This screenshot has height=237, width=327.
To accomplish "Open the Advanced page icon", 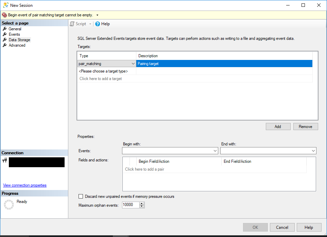I will pos(5,45).
